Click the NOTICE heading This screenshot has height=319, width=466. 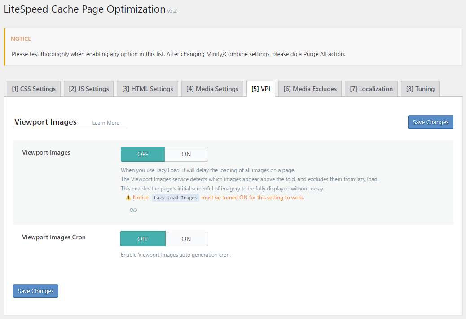click(x=21, y=39)
